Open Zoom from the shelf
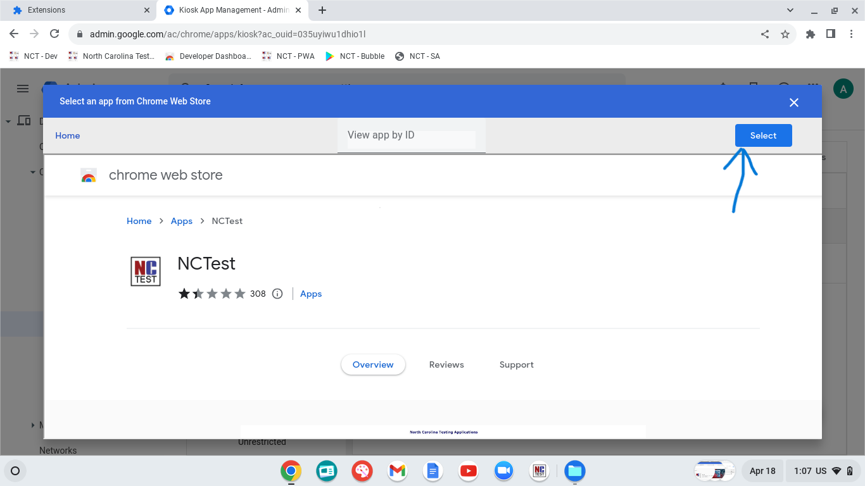The width and height of the screenshot is (865, 486). tap(504, 471)
